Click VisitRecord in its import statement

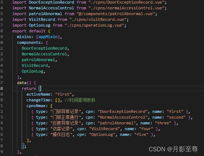(x=42, y=19)
